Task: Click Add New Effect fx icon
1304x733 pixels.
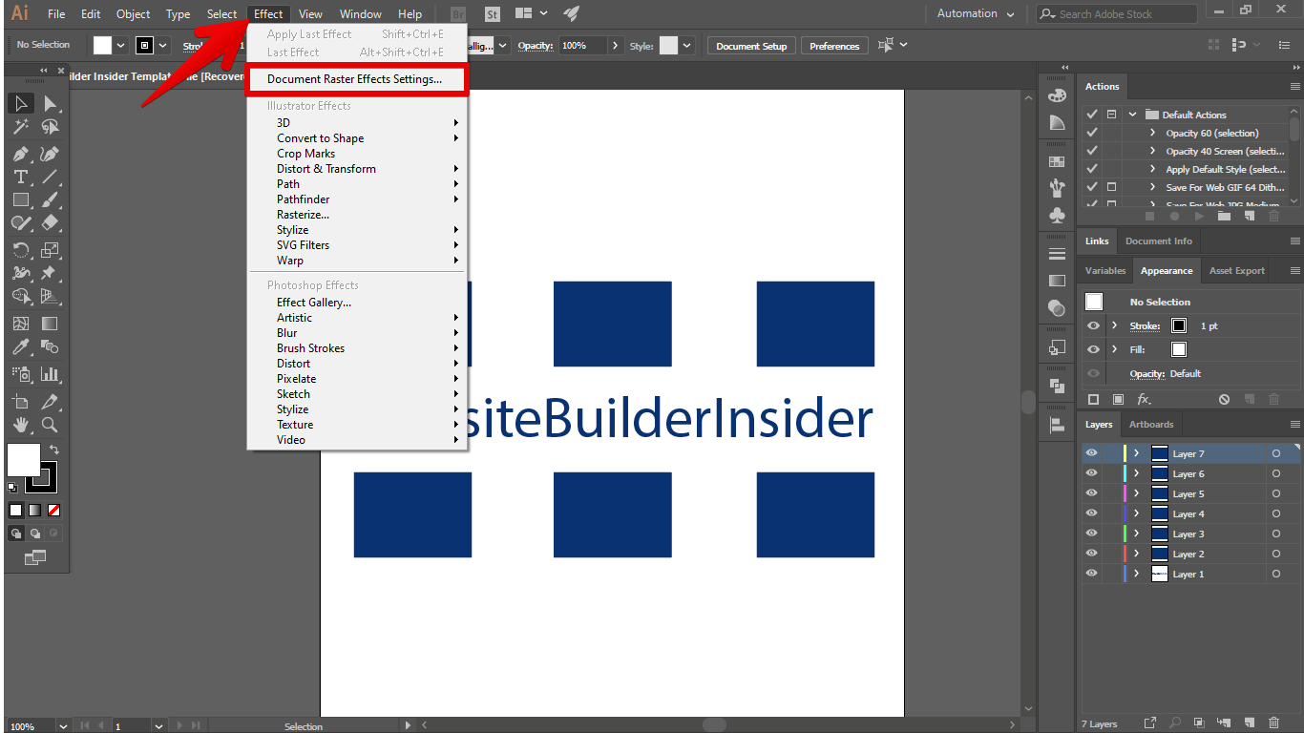Action: pos(1144,400)
